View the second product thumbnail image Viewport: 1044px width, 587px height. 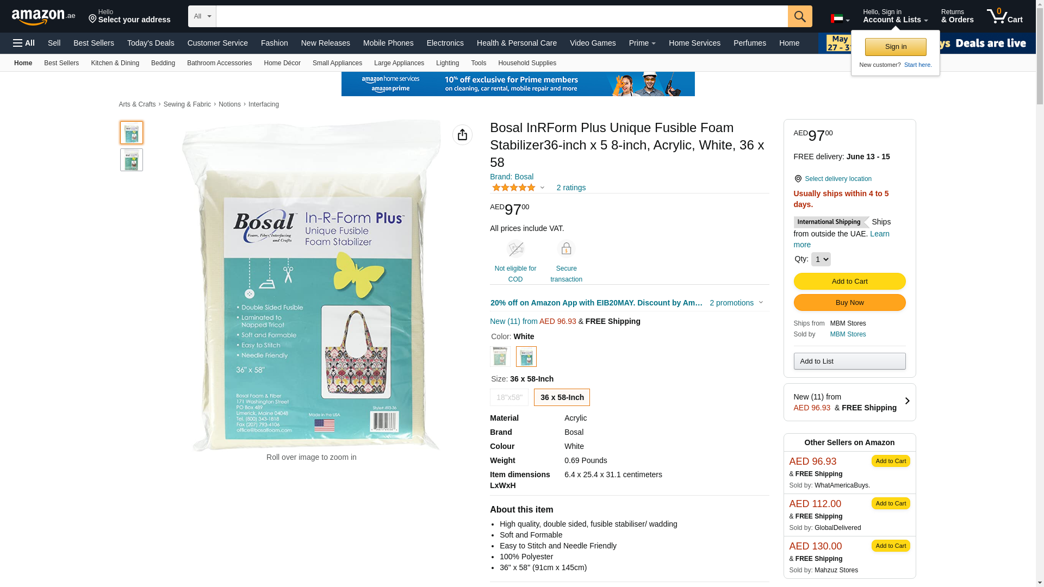click(x=132, y=160)
